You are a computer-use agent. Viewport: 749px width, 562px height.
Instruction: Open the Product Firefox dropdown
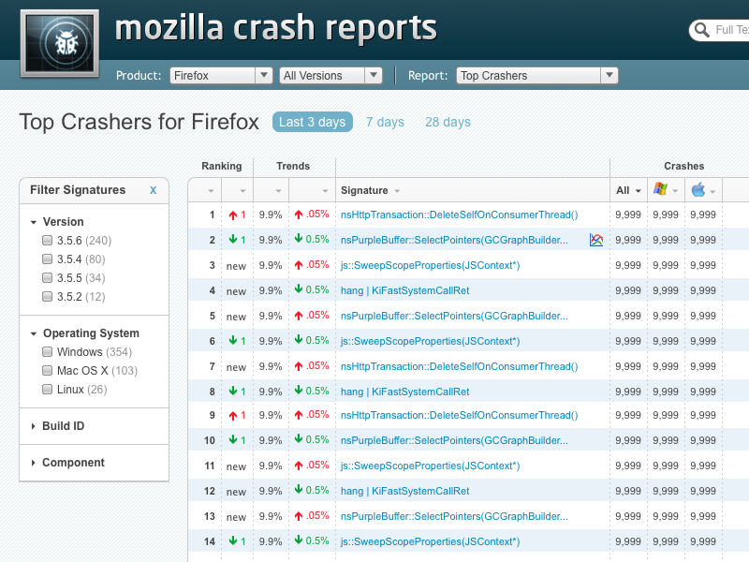click(221, 76)
